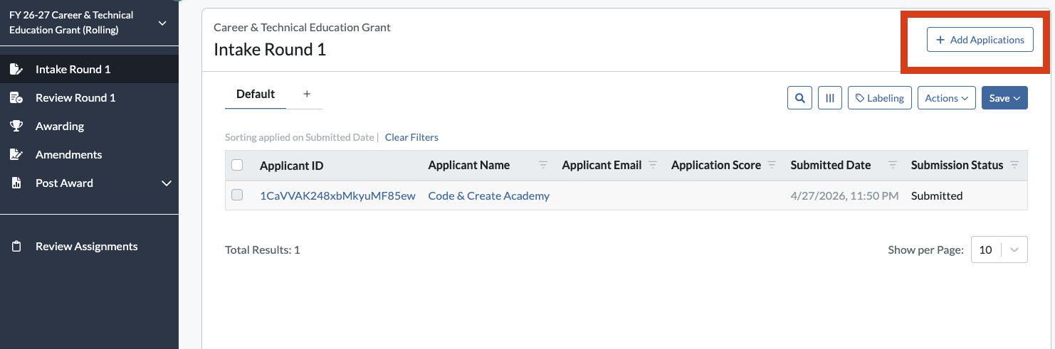The height and width of the screenshot is (349, 1055).
Task: Go to Review Round 1 in sidebar
Action: pyautogui.click(x=89, y=97)
